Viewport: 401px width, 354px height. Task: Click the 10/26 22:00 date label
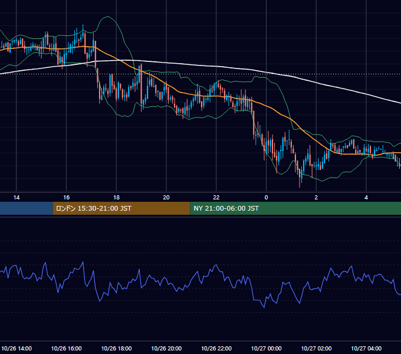(216, 348)
